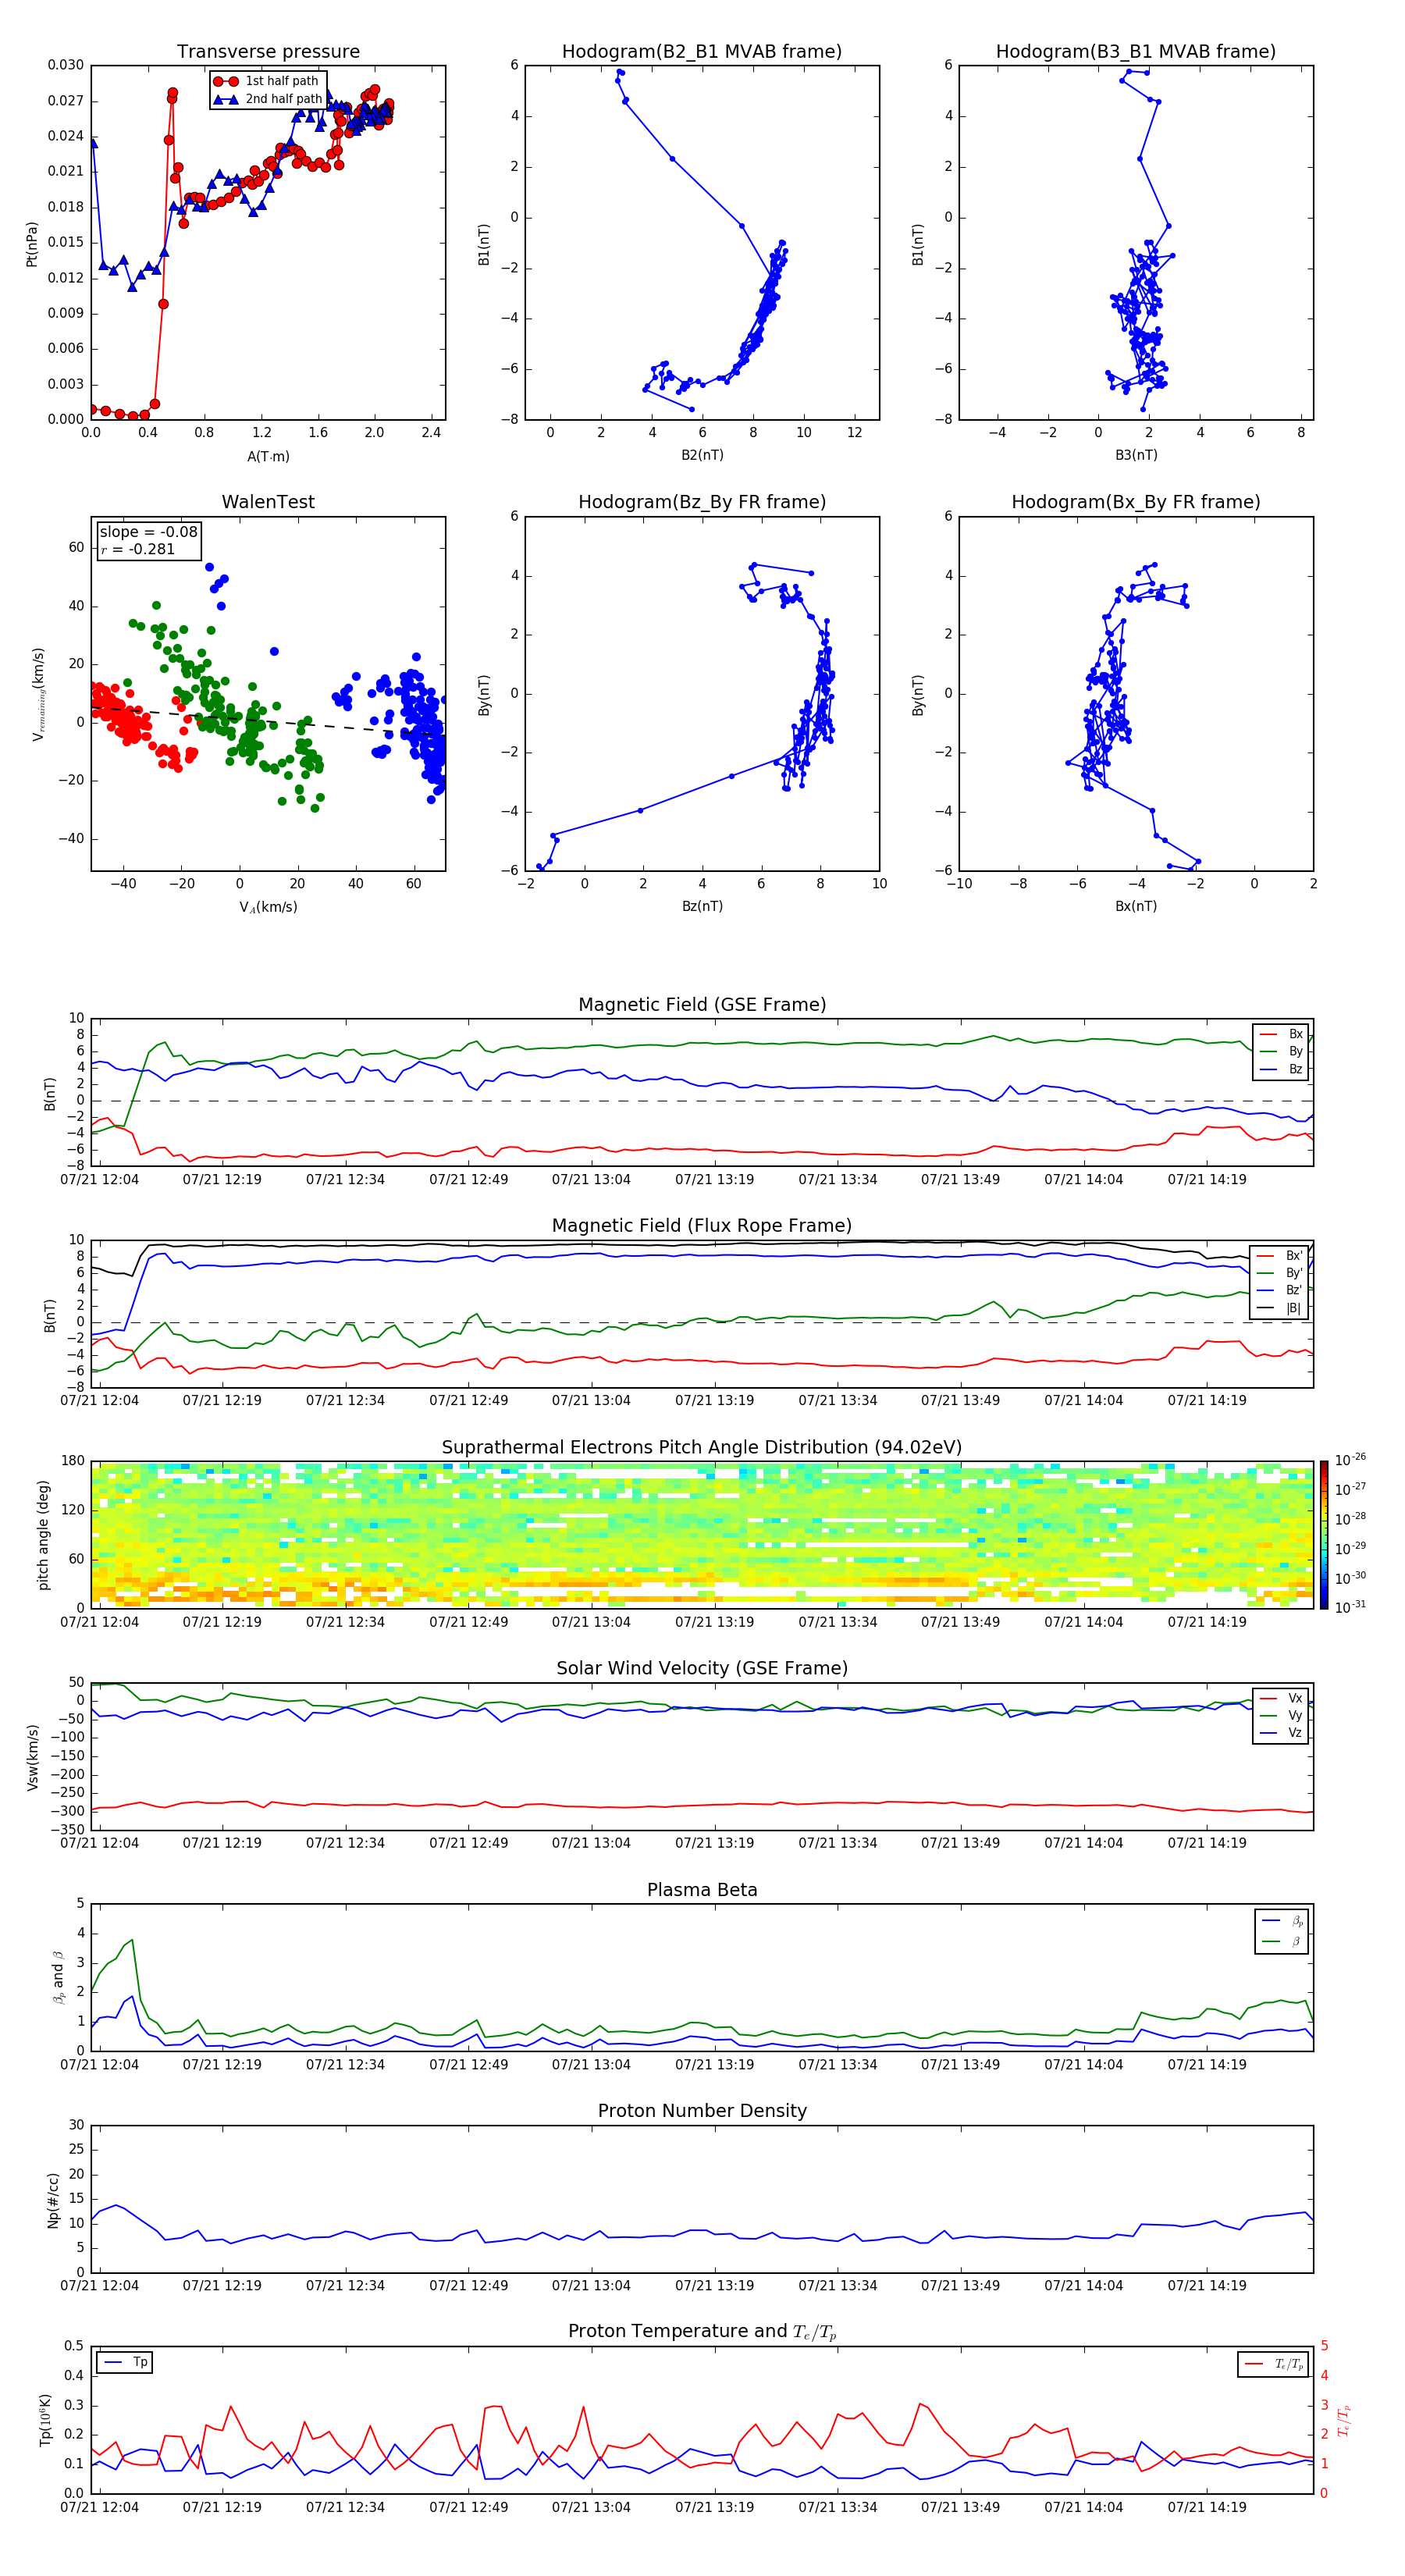Click the 'B3(nT)' x-axis label
Image resolution: width=1405 pixels, height=2576 pixels.
1136,455
